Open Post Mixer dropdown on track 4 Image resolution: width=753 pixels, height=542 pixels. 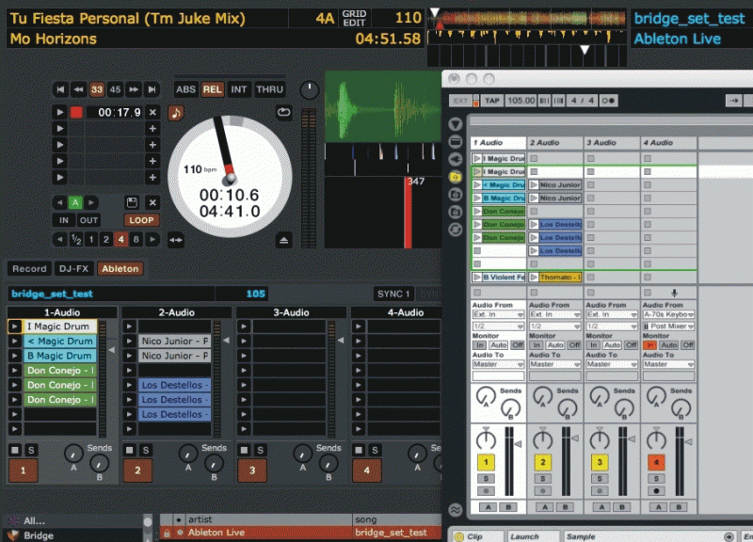click(x=669, y=326)
